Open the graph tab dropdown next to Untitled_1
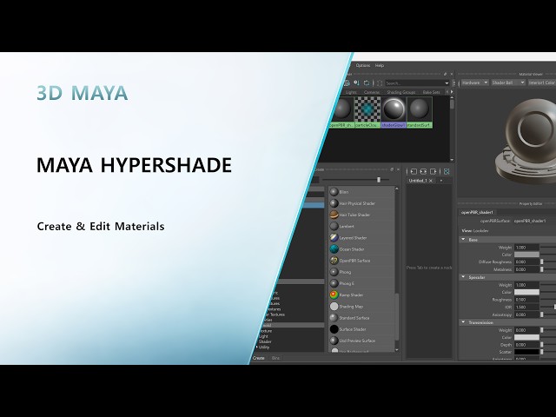This screenshot has width=556, height=417. [441, 181]
